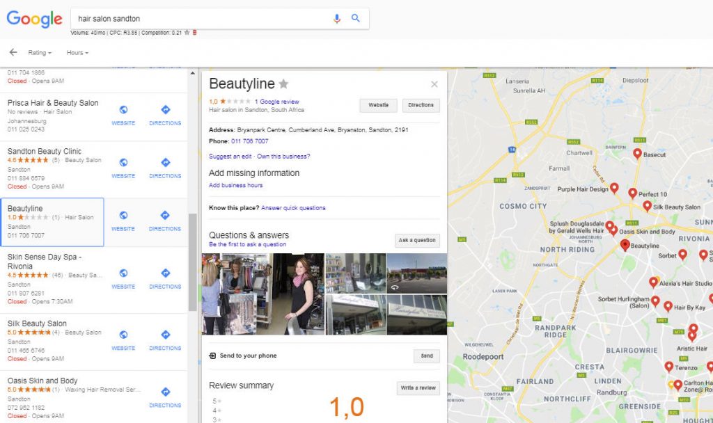Click the Website button in Beautyline panel
The height and width of the screenshot is (423, 713).
[x=378, y=105]
